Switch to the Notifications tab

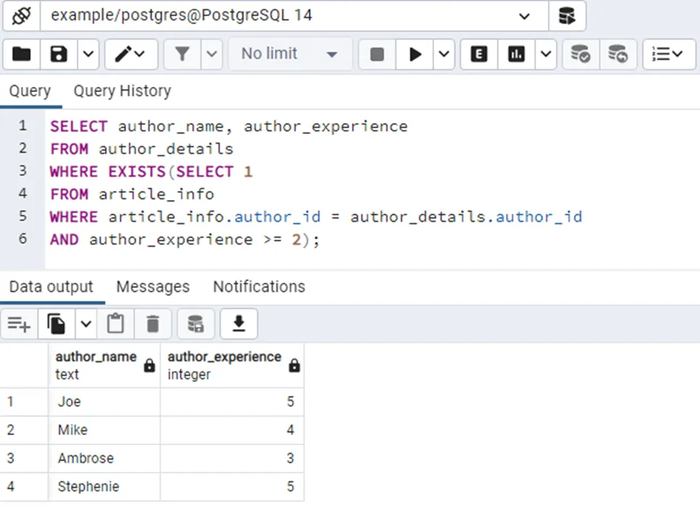[x=259, y=287]
